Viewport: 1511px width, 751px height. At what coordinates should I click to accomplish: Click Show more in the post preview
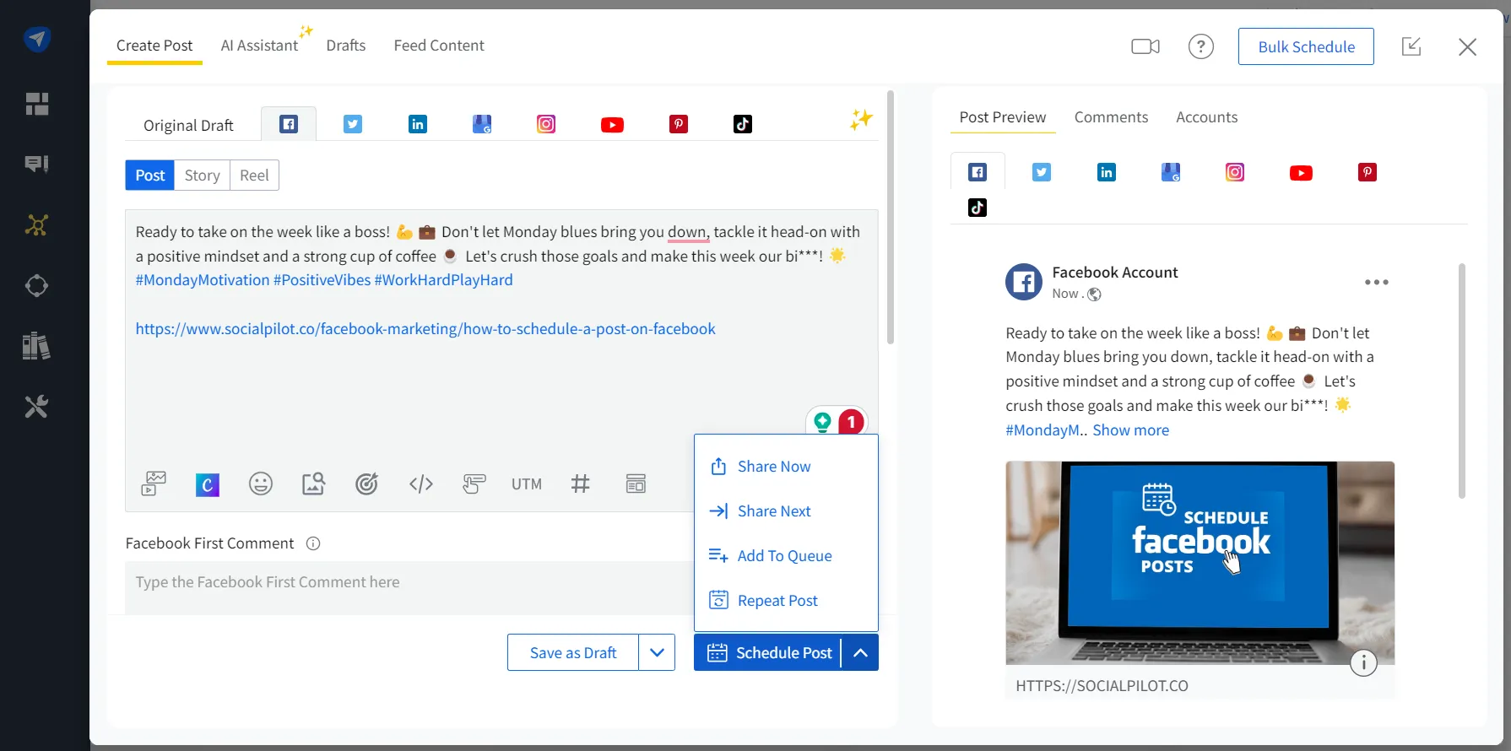coord(1131,430)
